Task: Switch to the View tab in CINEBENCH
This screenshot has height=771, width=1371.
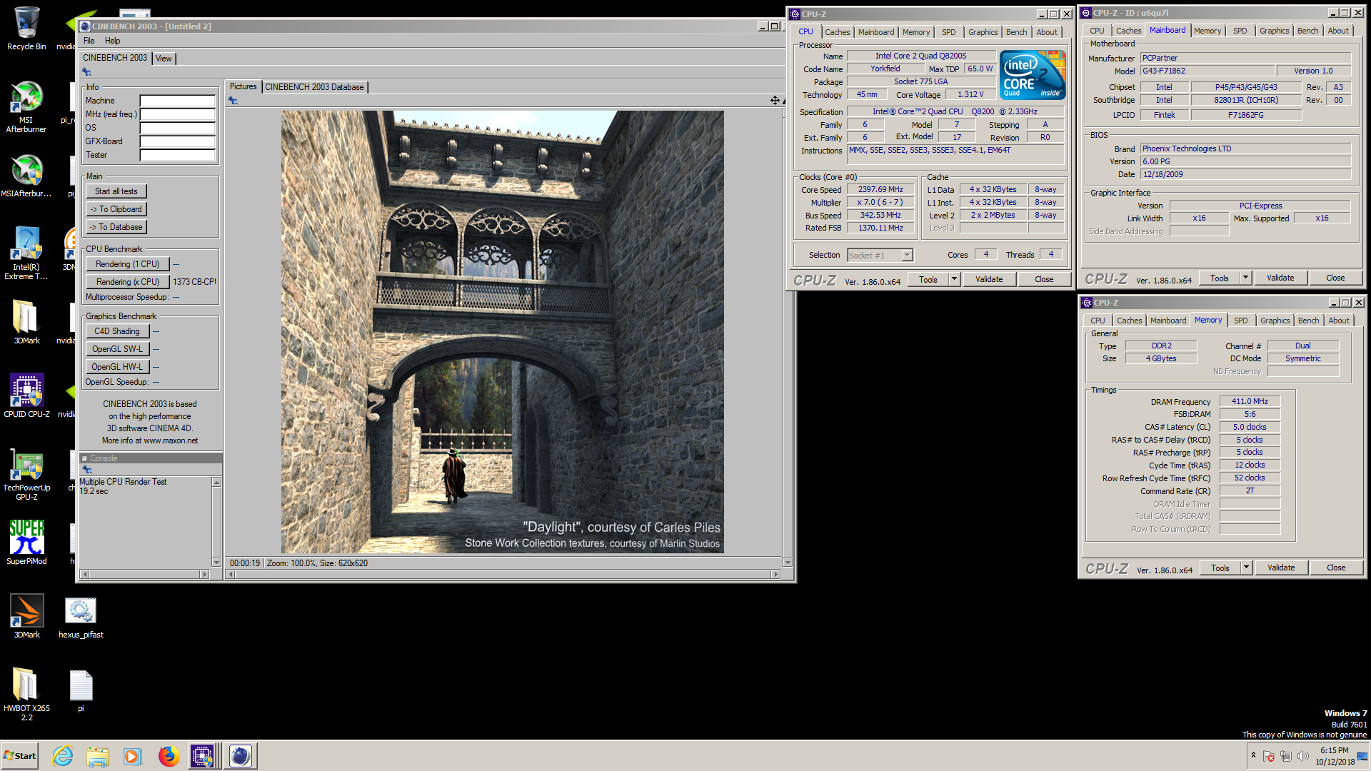Action: click(164, 59)
